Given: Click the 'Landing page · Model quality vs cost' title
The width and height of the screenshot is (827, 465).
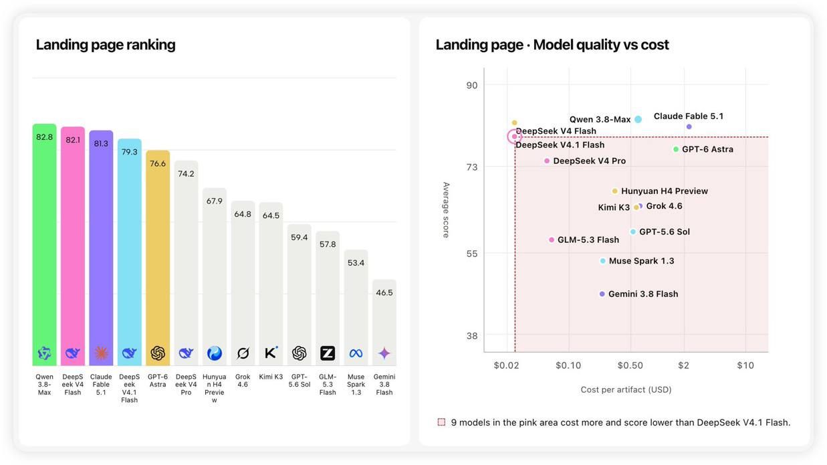Looking at the screenshot, I should [x=552, y=45].
